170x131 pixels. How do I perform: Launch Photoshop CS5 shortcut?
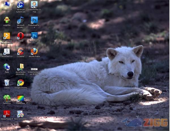[x=34, y=36]
